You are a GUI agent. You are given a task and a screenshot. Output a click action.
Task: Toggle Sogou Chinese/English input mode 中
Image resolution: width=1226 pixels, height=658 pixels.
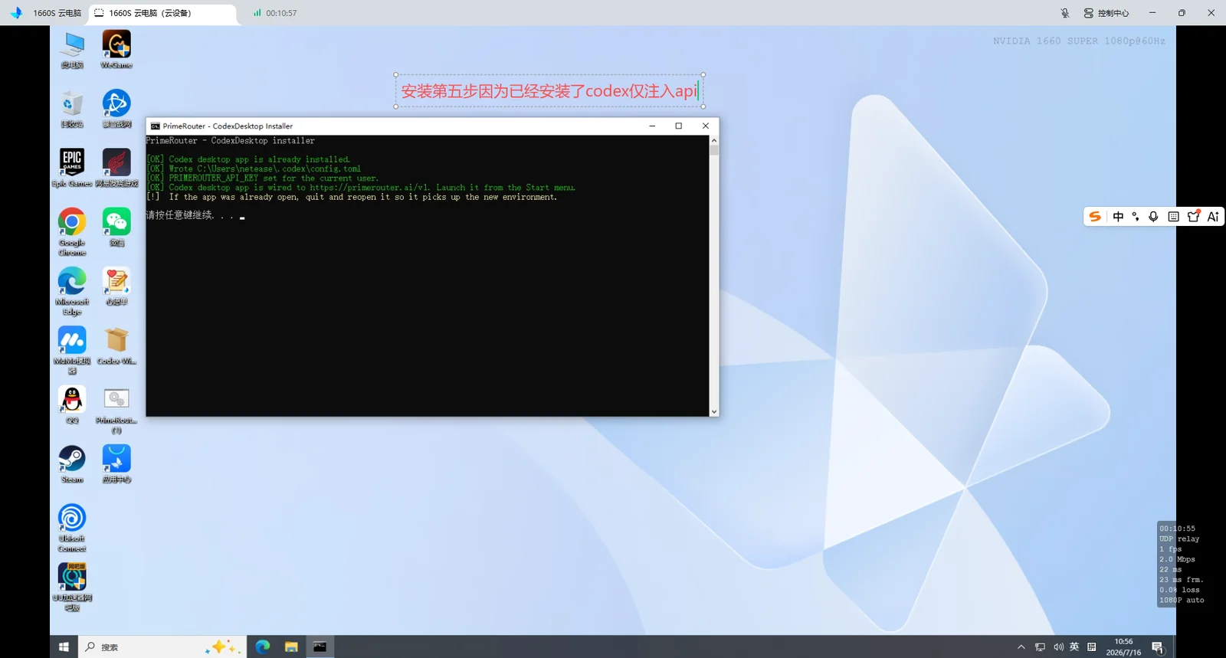click(x=1118, y=217)
